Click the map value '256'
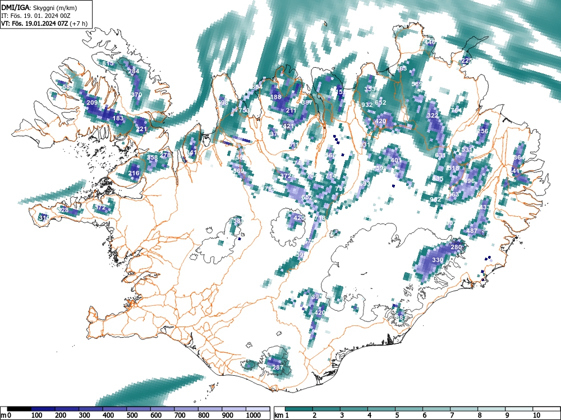 (x=482, y=132)
